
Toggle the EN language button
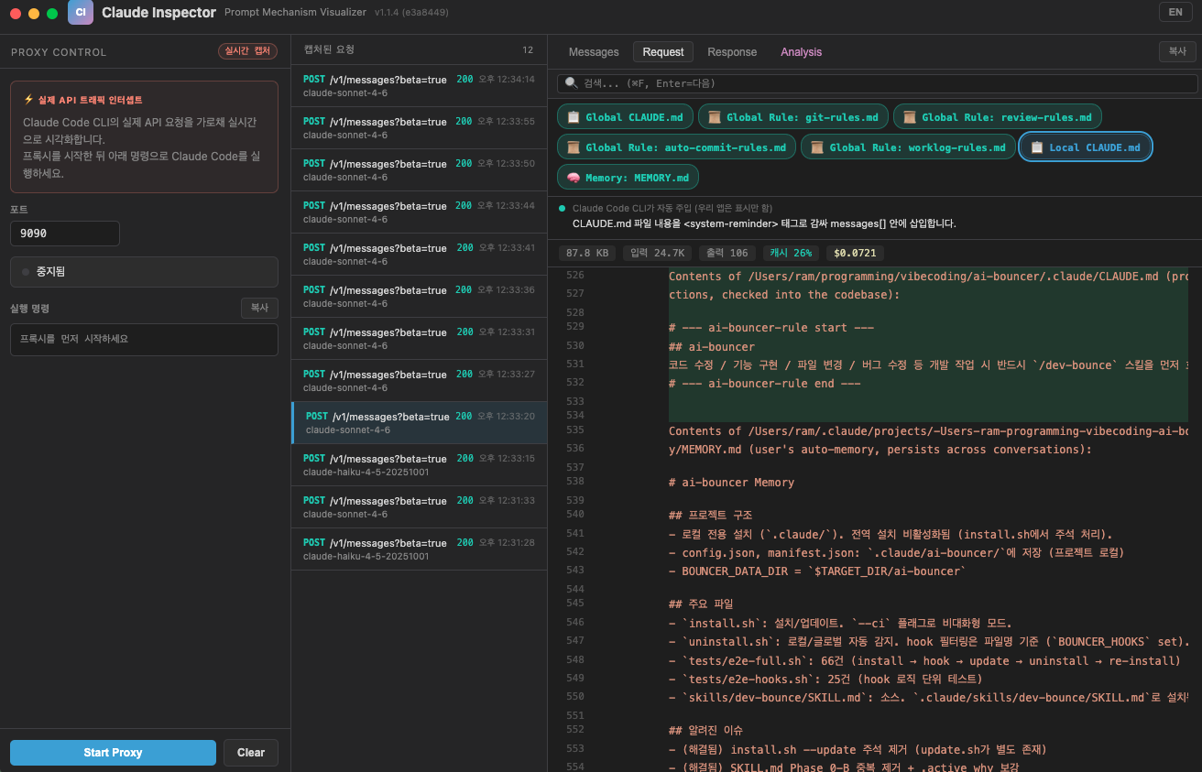pos(1175,12)
